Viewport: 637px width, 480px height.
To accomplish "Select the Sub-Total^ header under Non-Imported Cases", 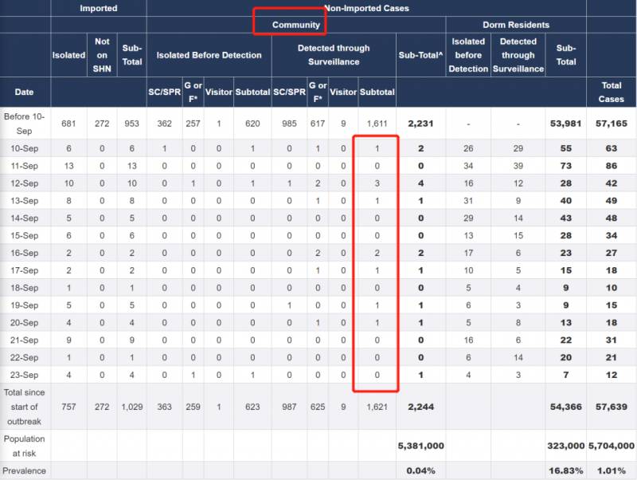I will point(420,55).
